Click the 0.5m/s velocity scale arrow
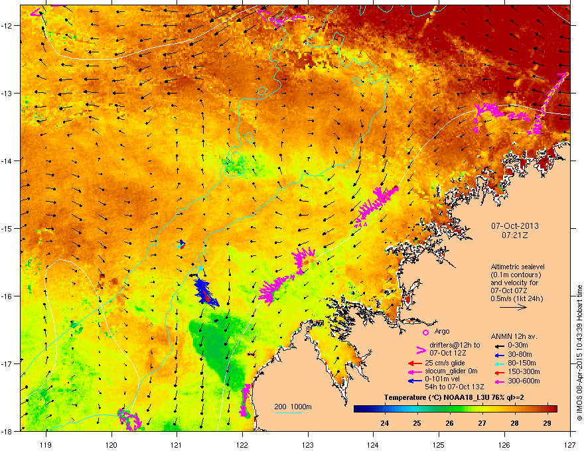584x451 pixels. [x=513, y=307]
